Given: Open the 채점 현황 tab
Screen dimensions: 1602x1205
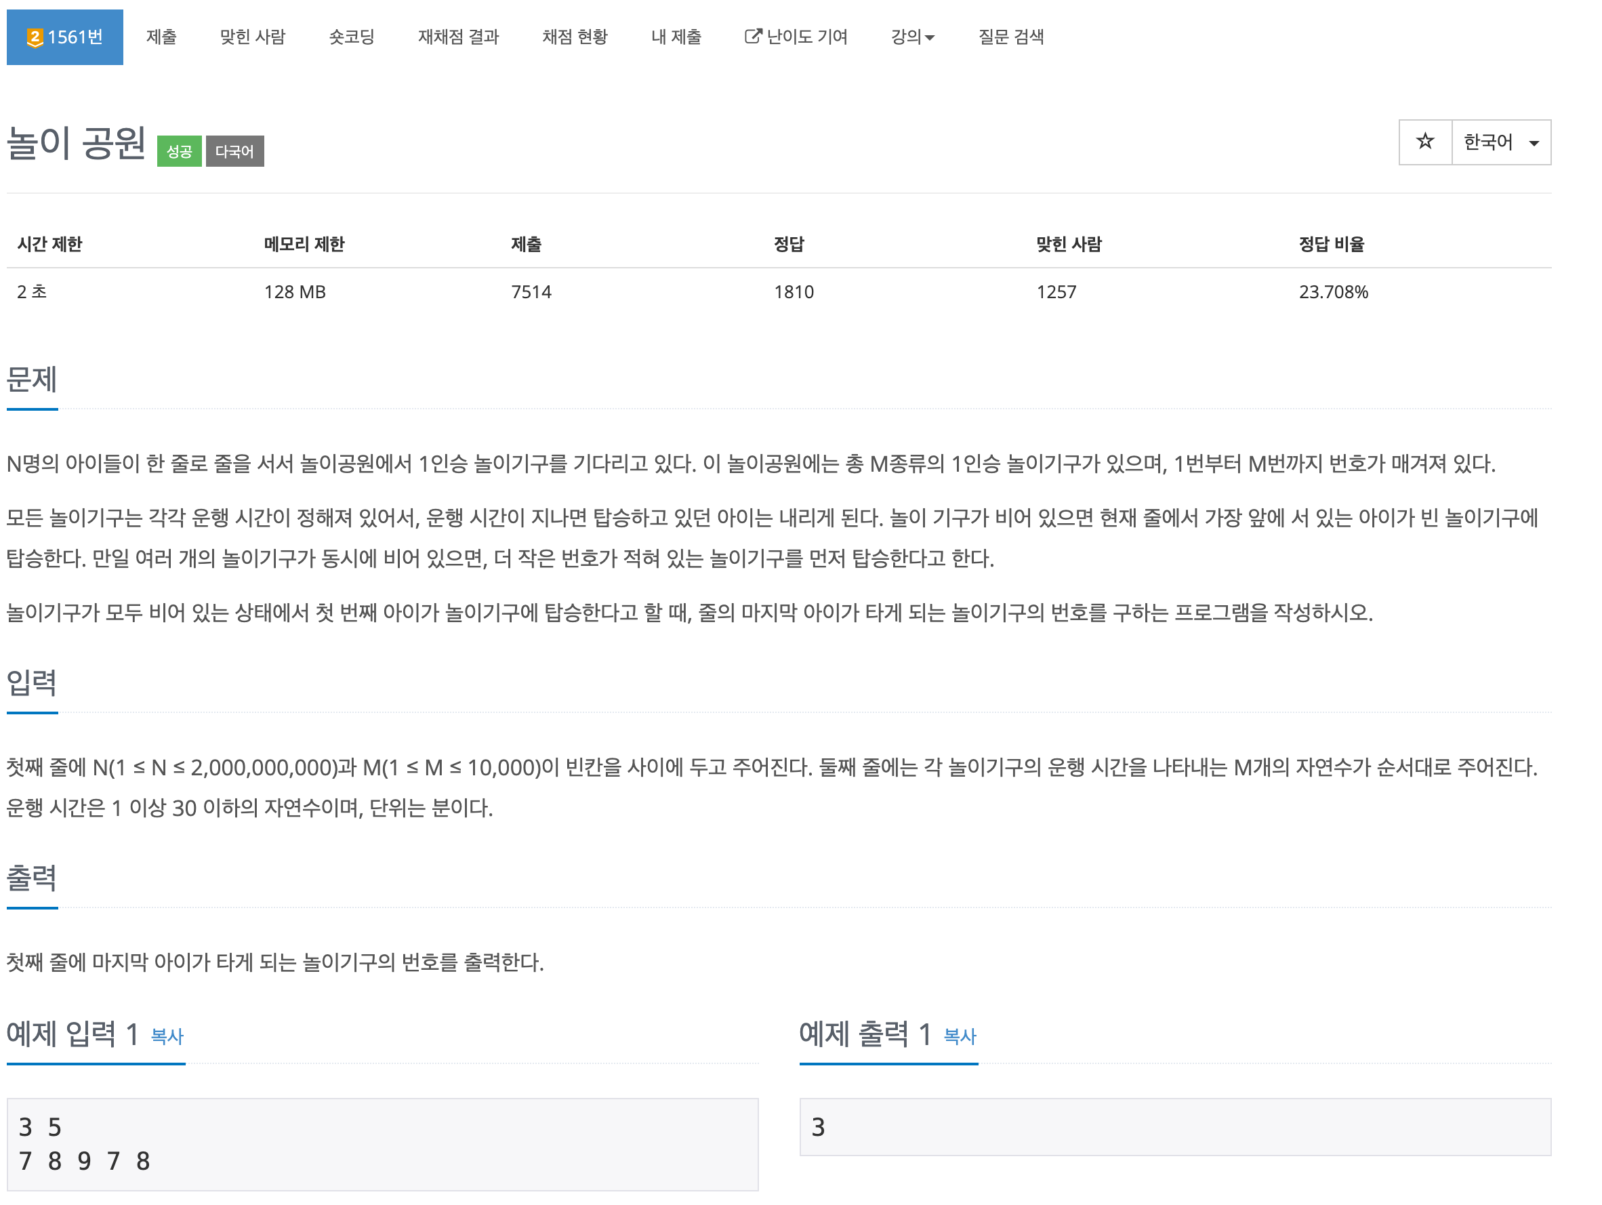Looking at the screenshot, I should pos(574,37).
